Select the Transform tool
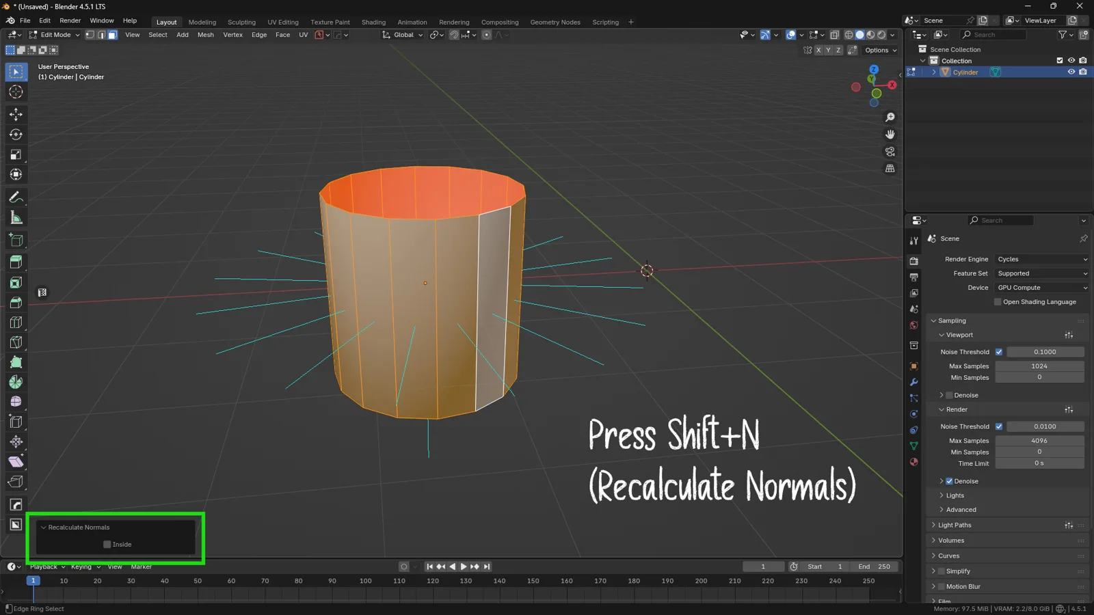1094x615 pixels. (x=16, y=175)
